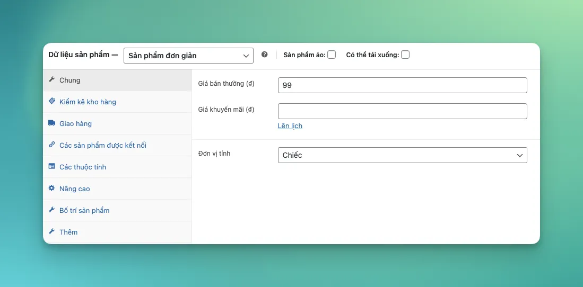Focus the Giá bán thường price field
This screenshot has height=287, width=583.
(402, 85)
